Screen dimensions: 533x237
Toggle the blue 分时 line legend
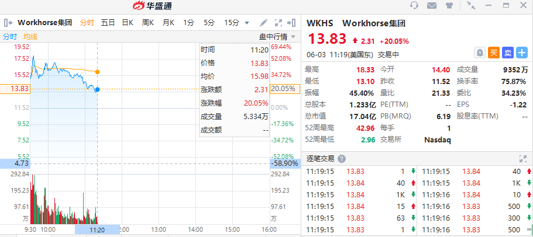[x=10, y=37]
